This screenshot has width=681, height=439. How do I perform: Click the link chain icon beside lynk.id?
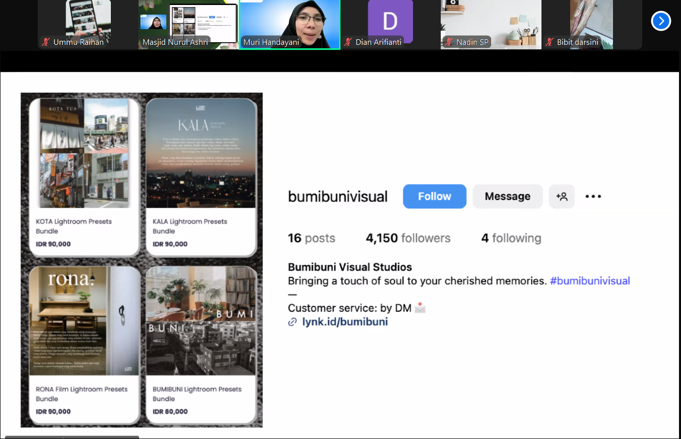pyautogui.click(x=292, y=322)
